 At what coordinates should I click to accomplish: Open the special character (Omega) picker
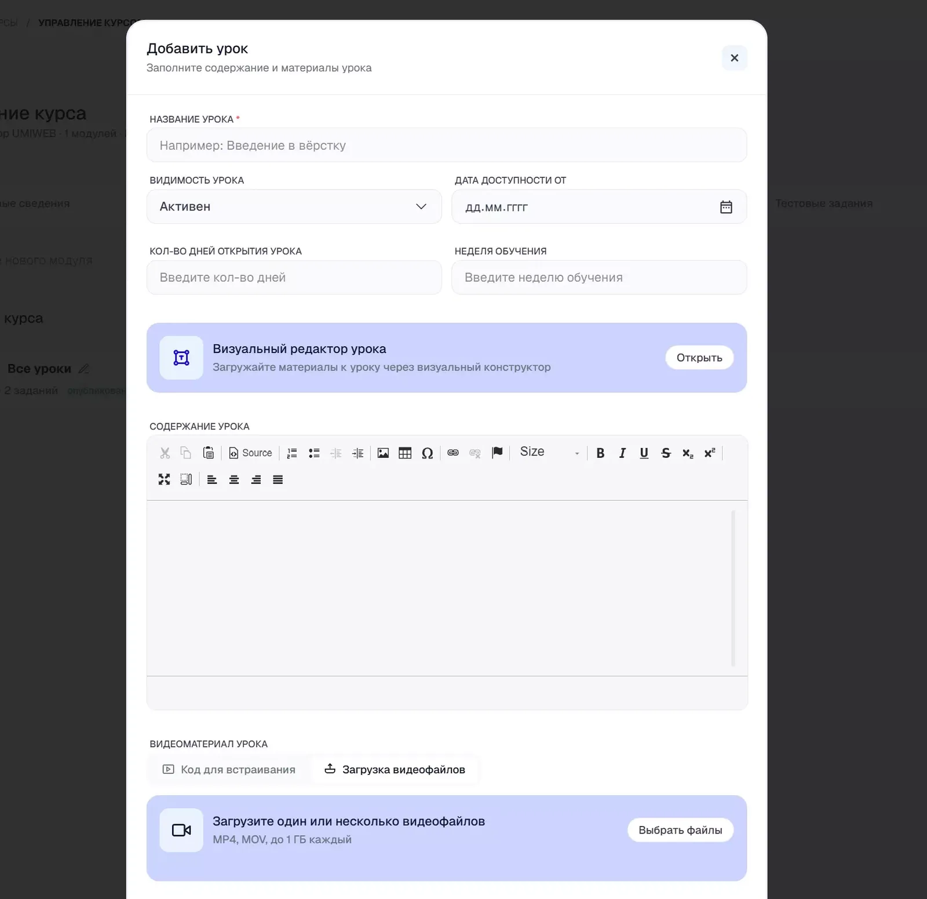click(x=428, y=453)
